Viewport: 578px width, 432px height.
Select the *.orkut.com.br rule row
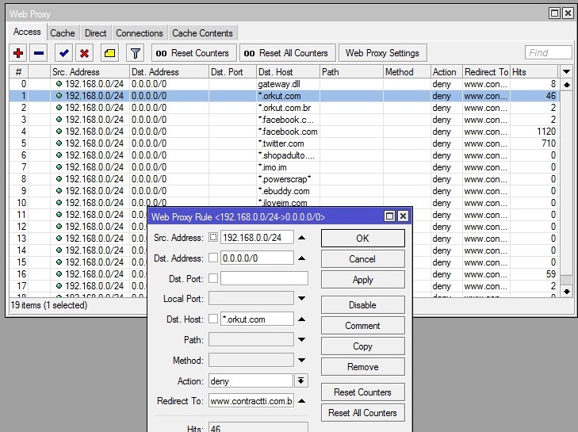284,108
